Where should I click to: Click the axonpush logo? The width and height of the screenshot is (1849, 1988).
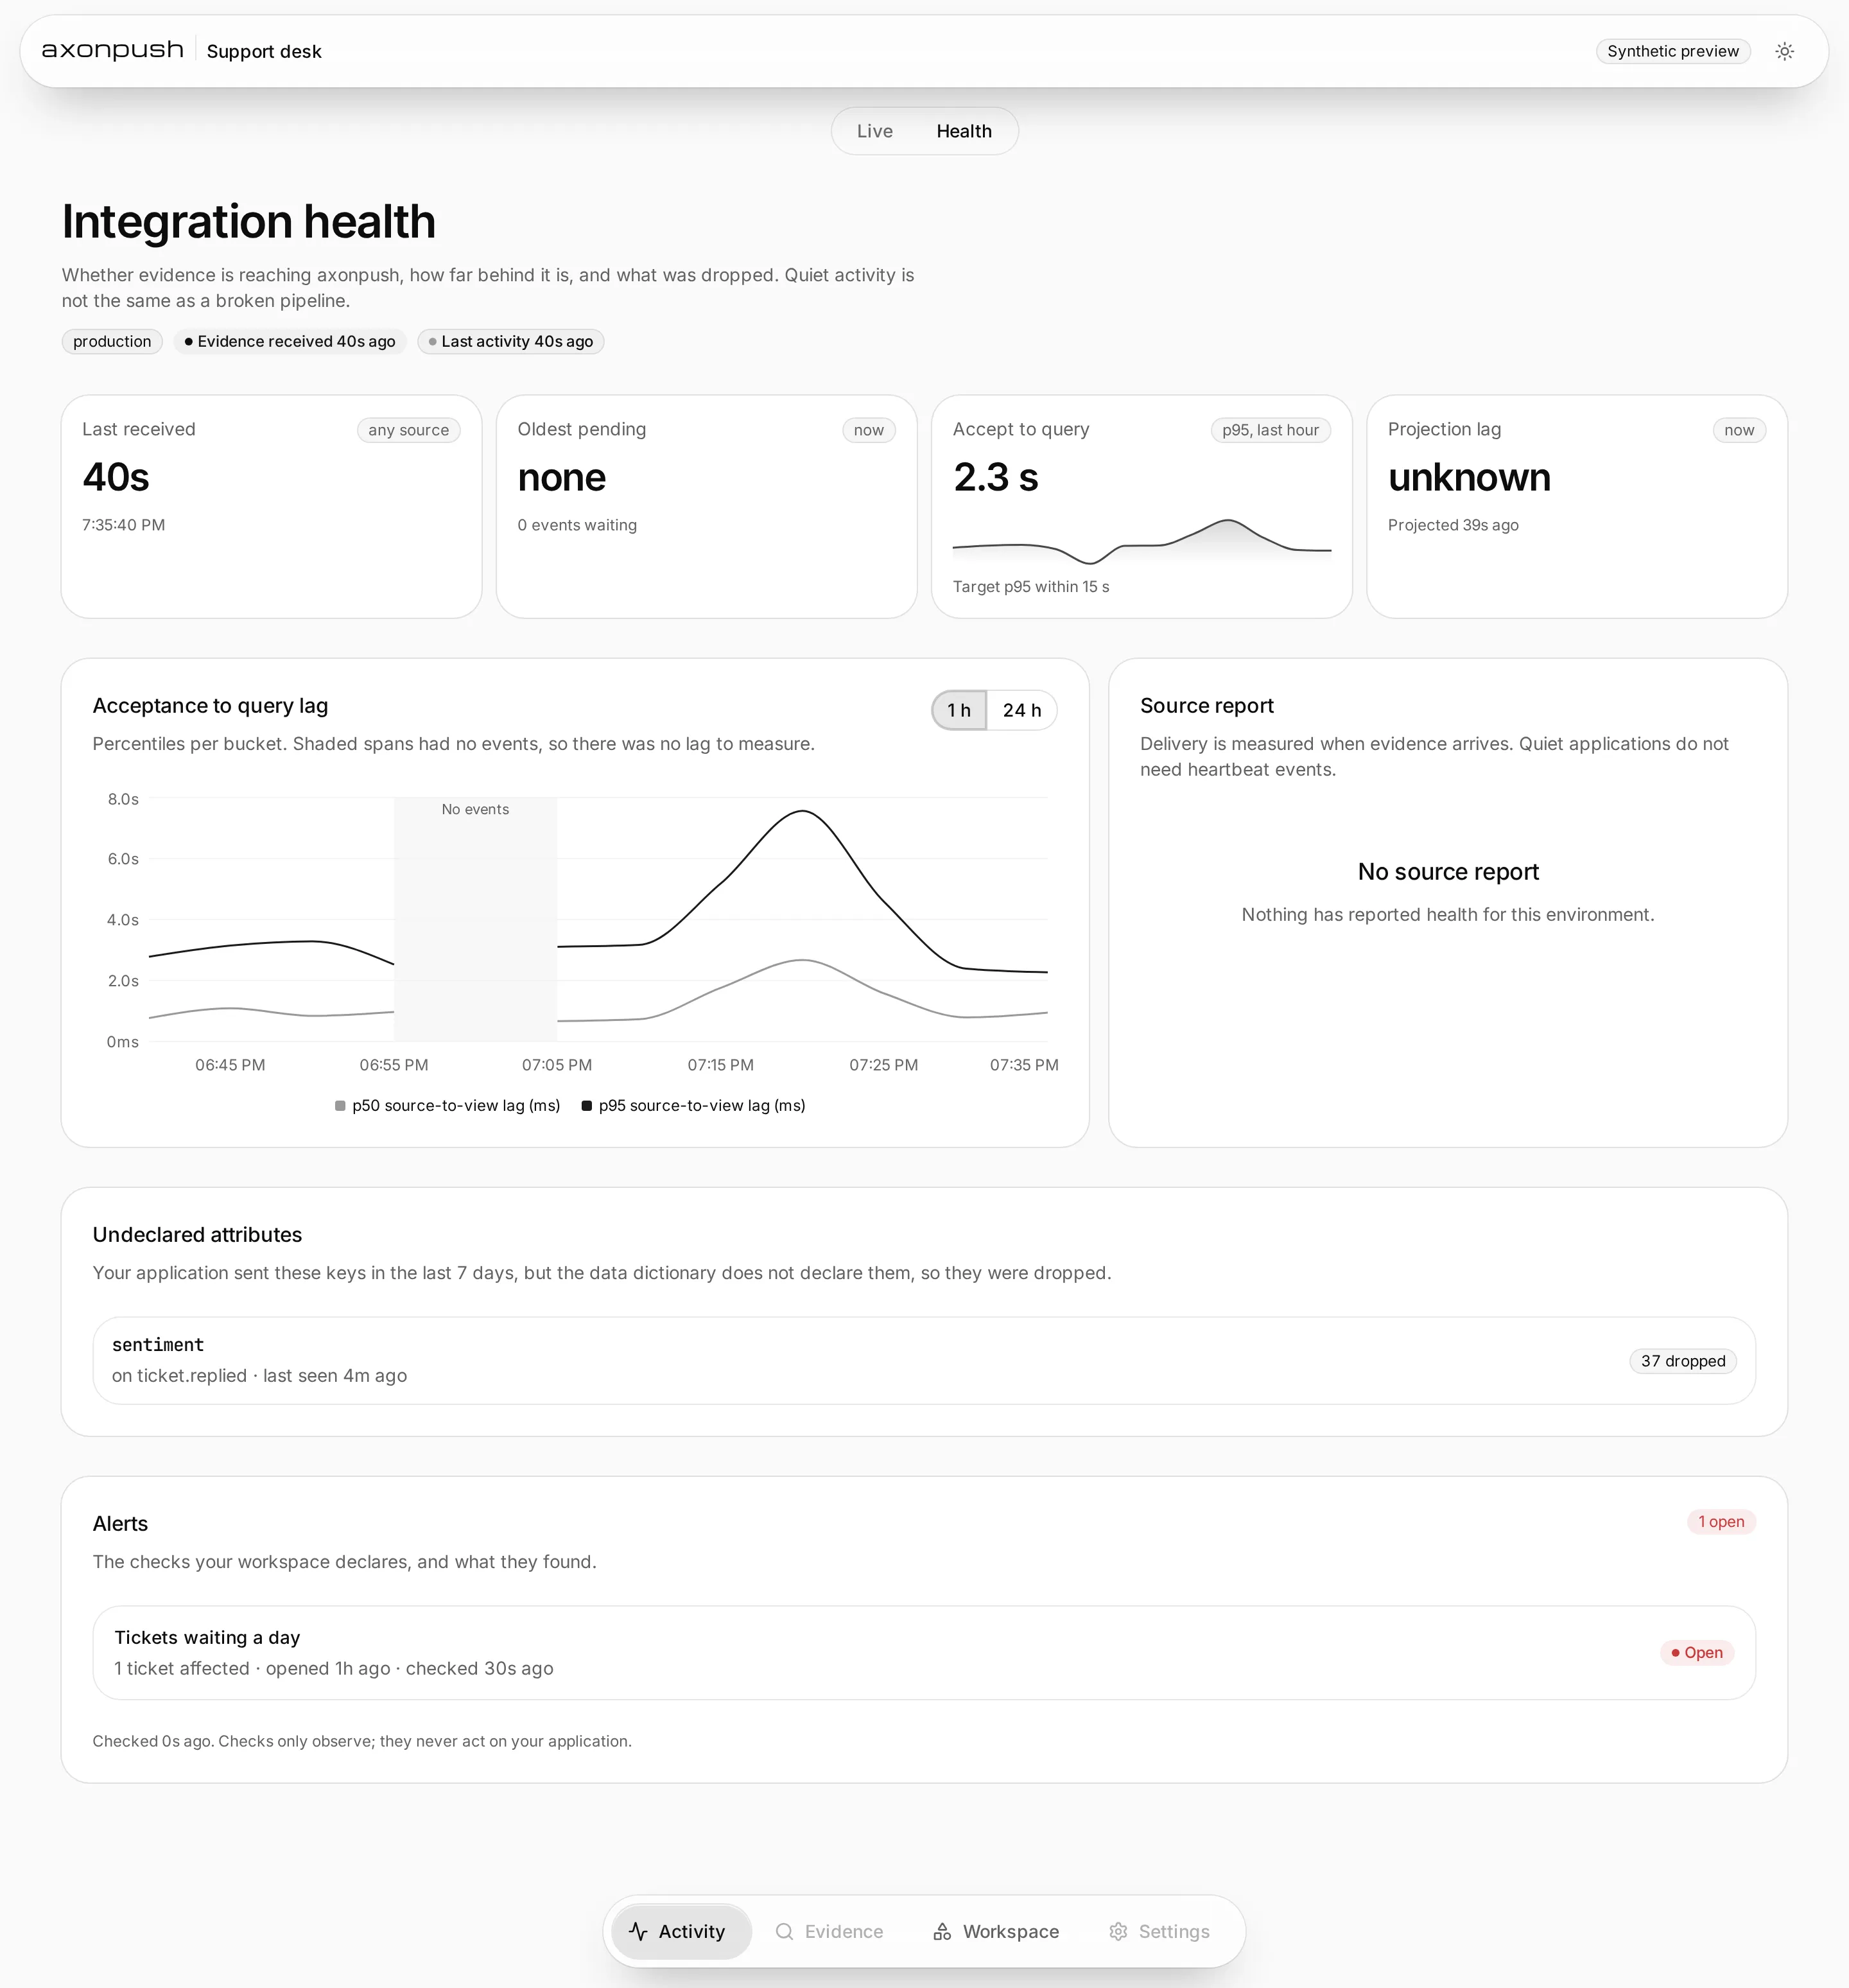113,50
